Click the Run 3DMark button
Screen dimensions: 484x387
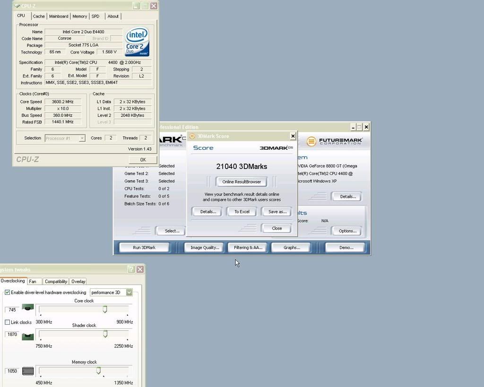pyautogui.click(x=144, y=248)
